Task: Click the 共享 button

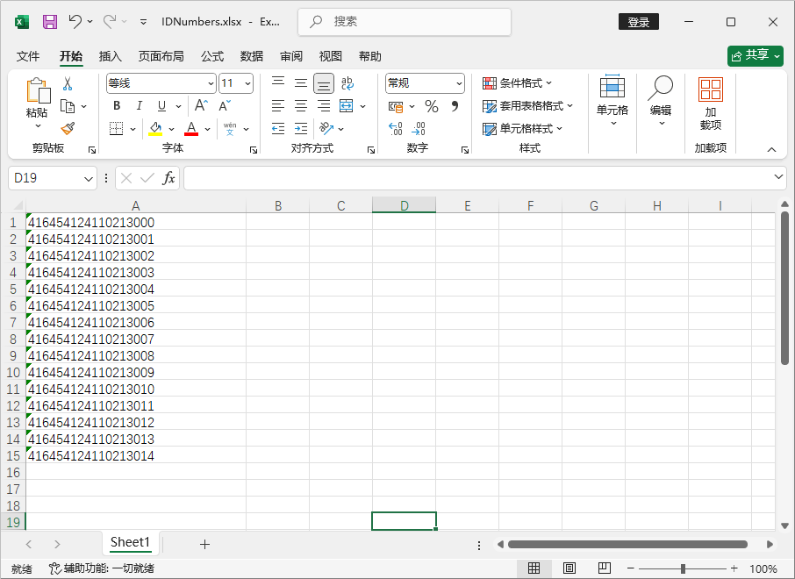Action: (756, 55)
